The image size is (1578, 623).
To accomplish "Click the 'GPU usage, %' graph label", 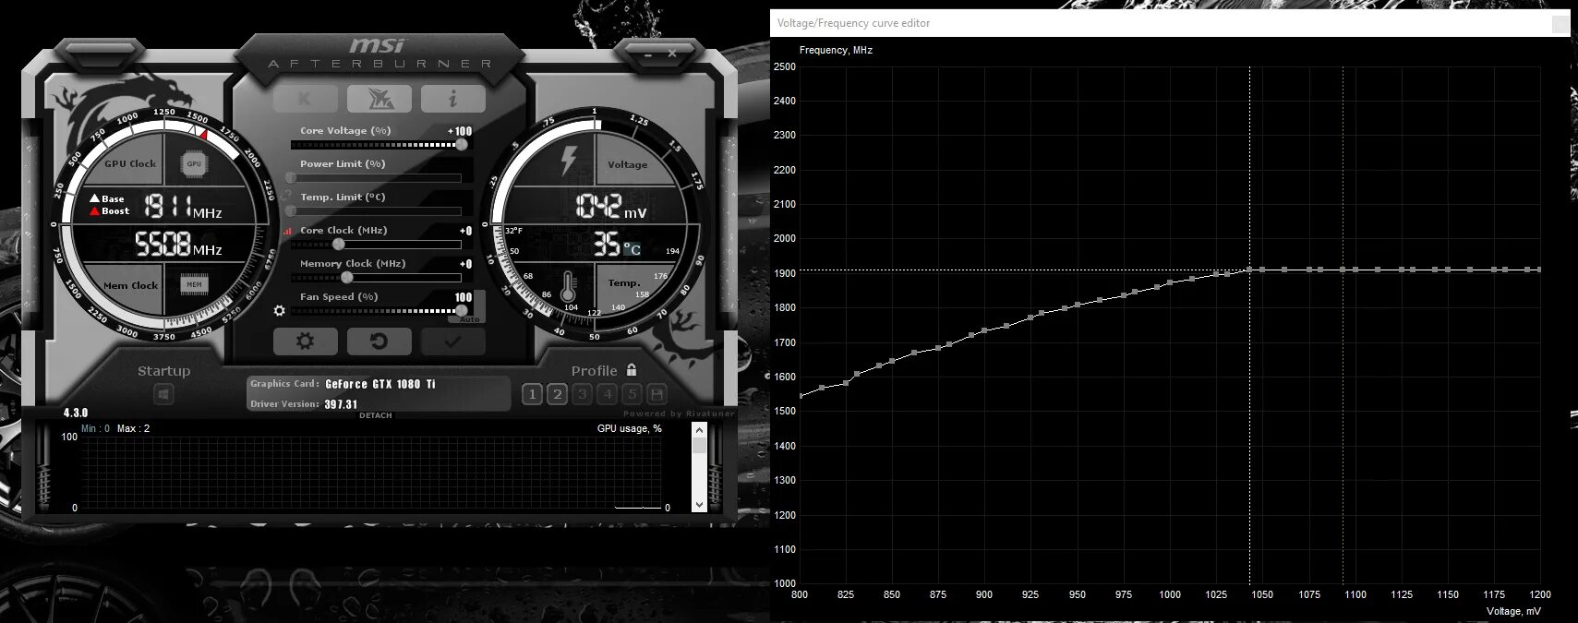I will pyautogui.click(x=630, y=428).
